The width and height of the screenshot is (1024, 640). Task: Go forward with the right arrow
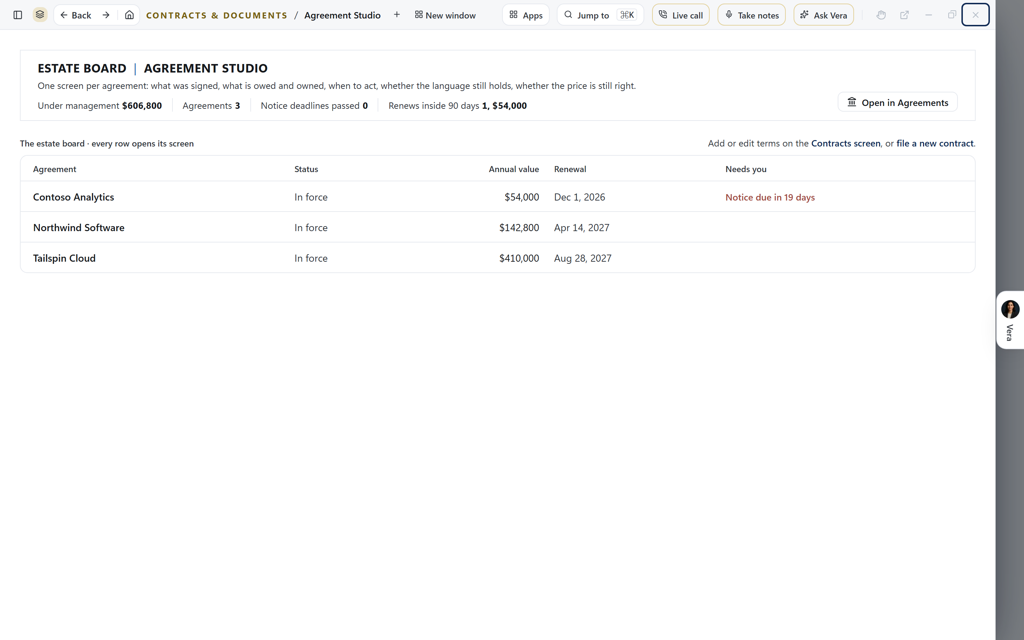(106, 15)
